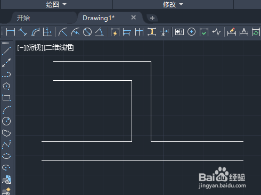The width and height of the screenshot is (261, 195).
Task: Open the Dimension Space tool
Action: (152, 32)
